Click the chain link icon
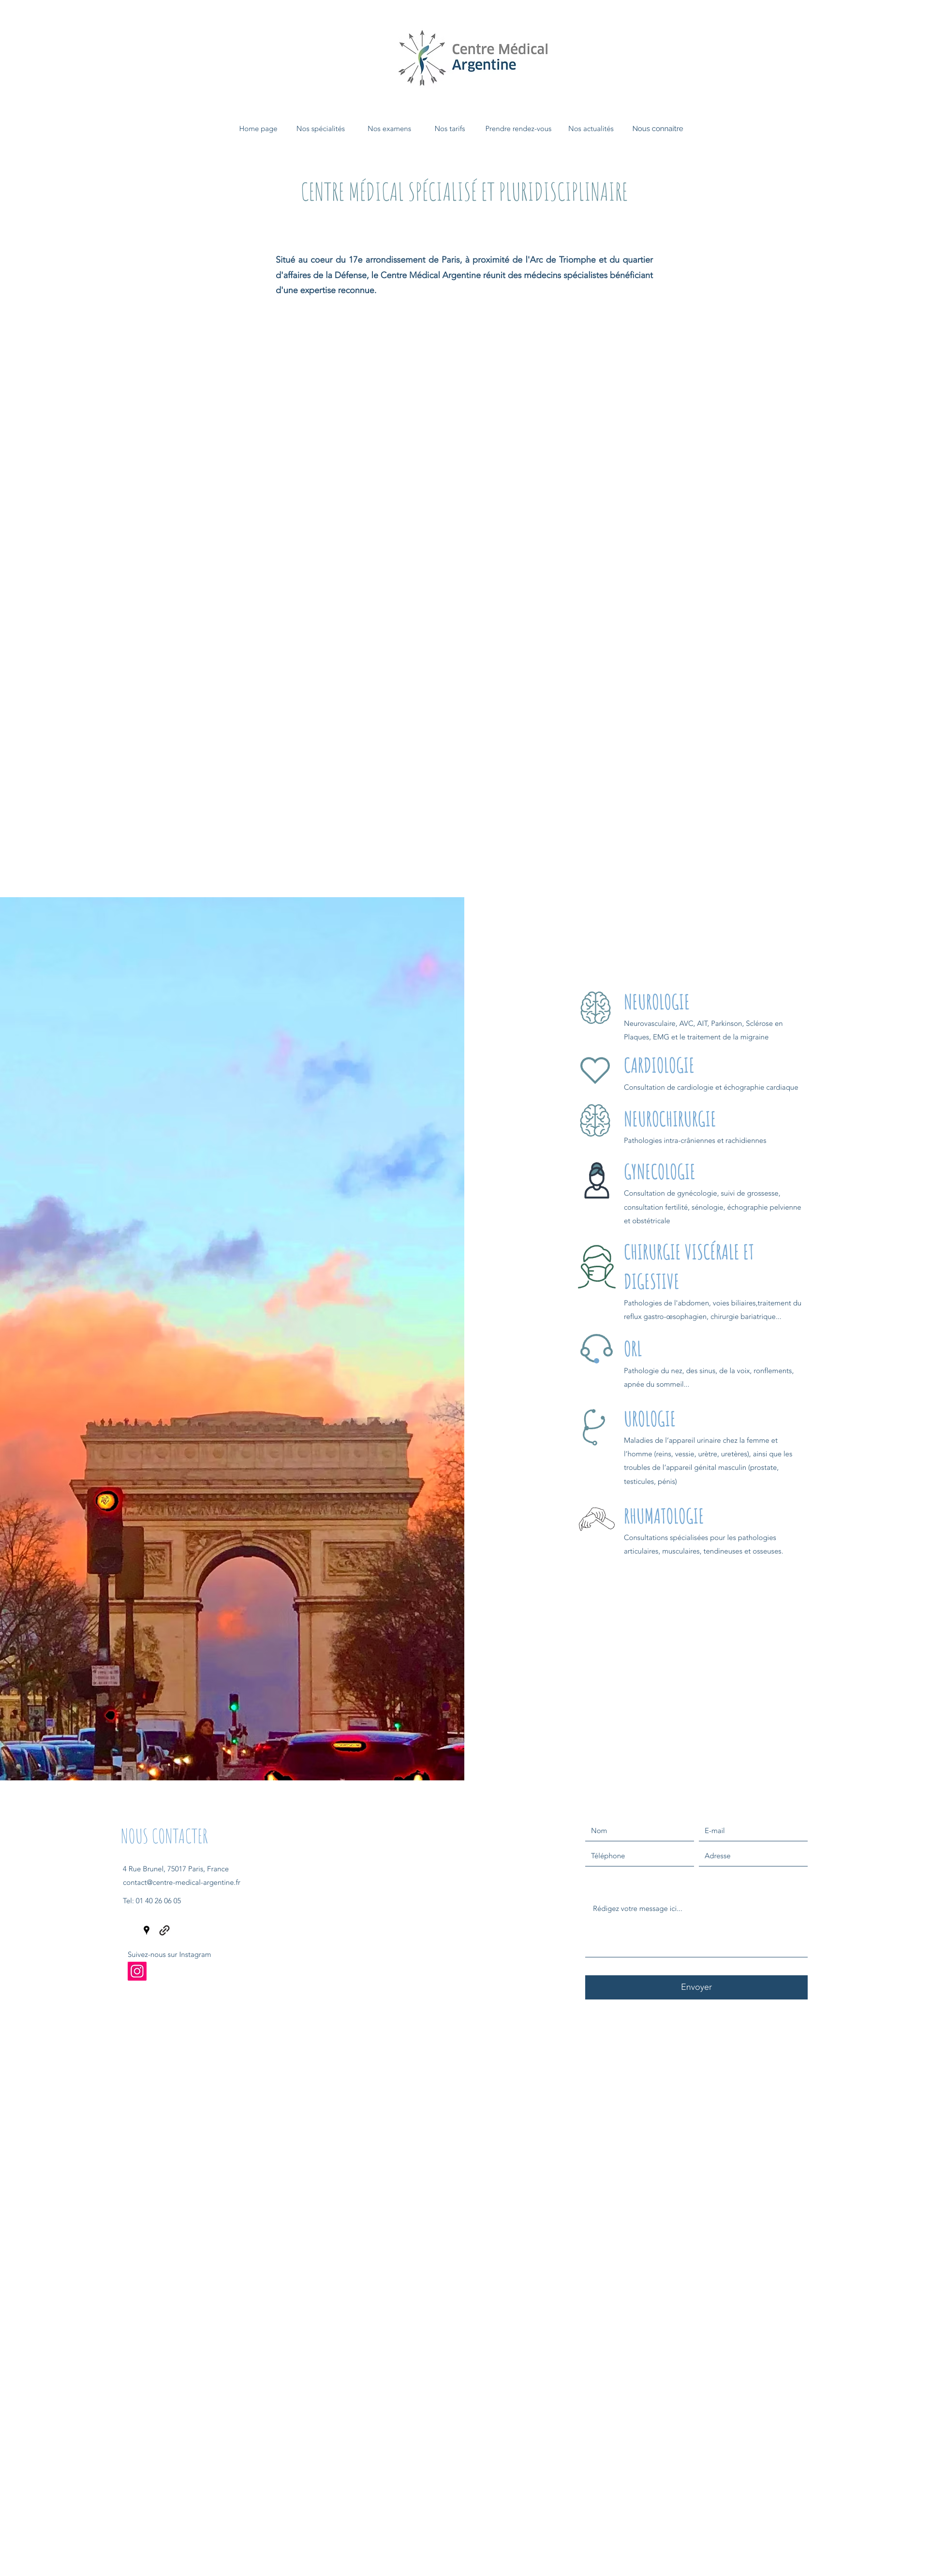931x2576 pixels. 164,1930
